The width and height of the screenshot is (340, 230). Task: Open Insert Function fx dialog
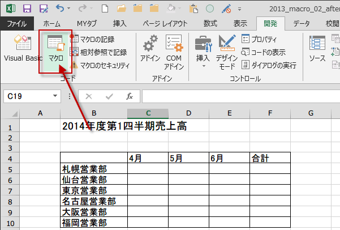tap(130, 96)
